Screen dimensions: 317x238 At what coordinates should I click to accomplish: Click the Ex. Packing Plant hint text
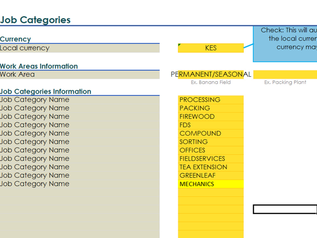[285, 83]
